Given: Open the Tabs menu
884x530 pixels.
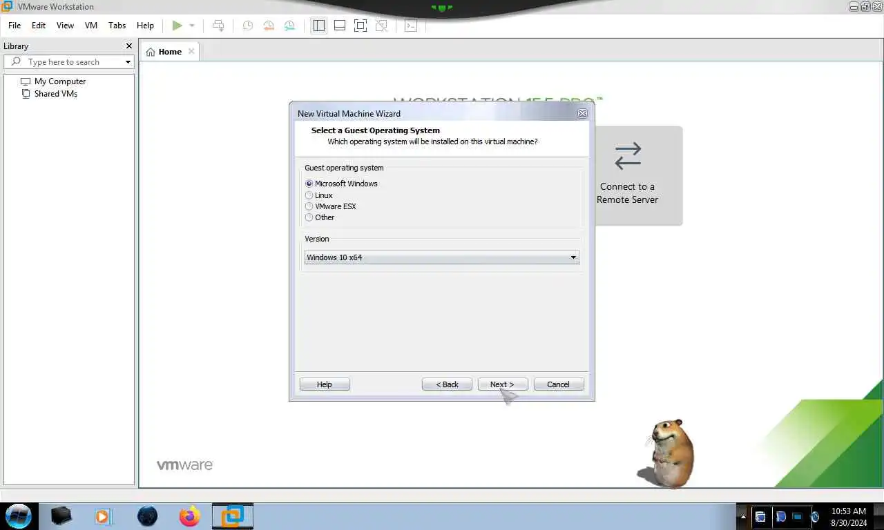Looking at the screenshot, I should pyautogui.click(x=117, y=26).
